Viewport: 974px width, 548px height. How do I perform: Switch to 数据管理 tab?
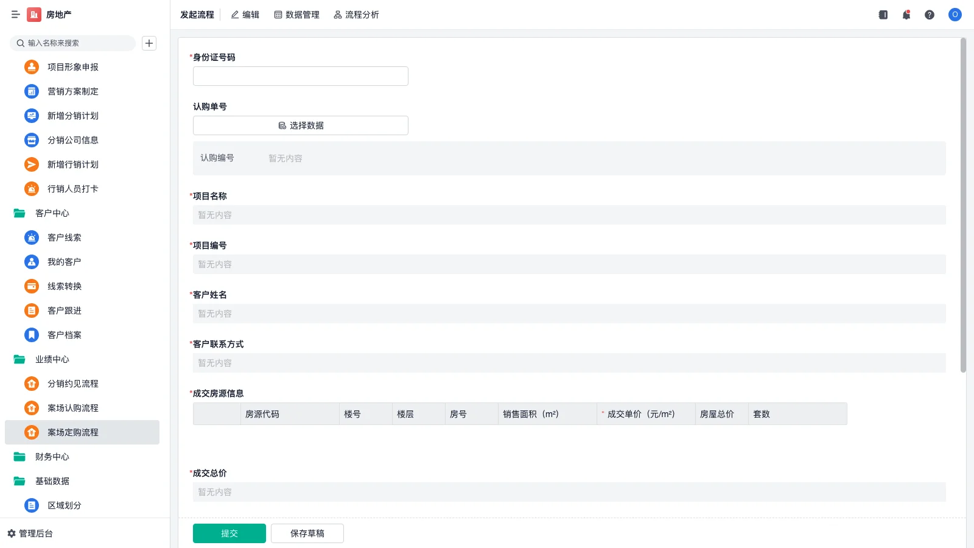(x=297, y=15)
